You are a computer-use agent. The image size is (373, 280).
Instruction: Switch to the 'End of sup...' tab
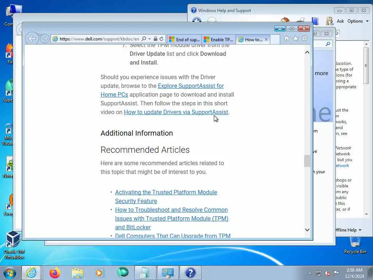185,39
